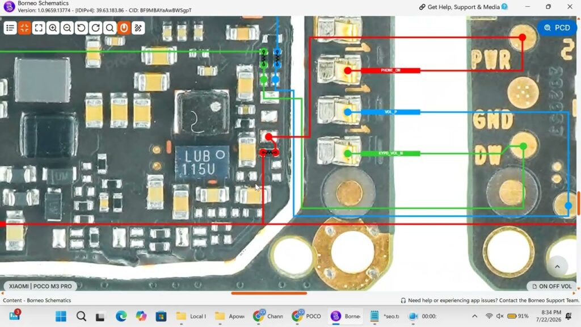
Task: Open Windows taskbar search
Action: coord(81,316)
